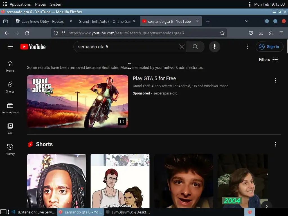
Task: Select the sernando gta 6 - YouTube tab
Action: coord(169,21)
